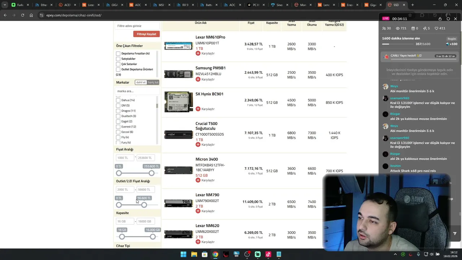Viewport: 462px width, 260px height.
Task: Open site information icon beside the URL
Action: point(42,15)
